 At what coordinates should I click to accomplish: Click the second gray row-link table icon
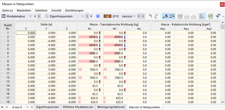[x=193, y=16]
